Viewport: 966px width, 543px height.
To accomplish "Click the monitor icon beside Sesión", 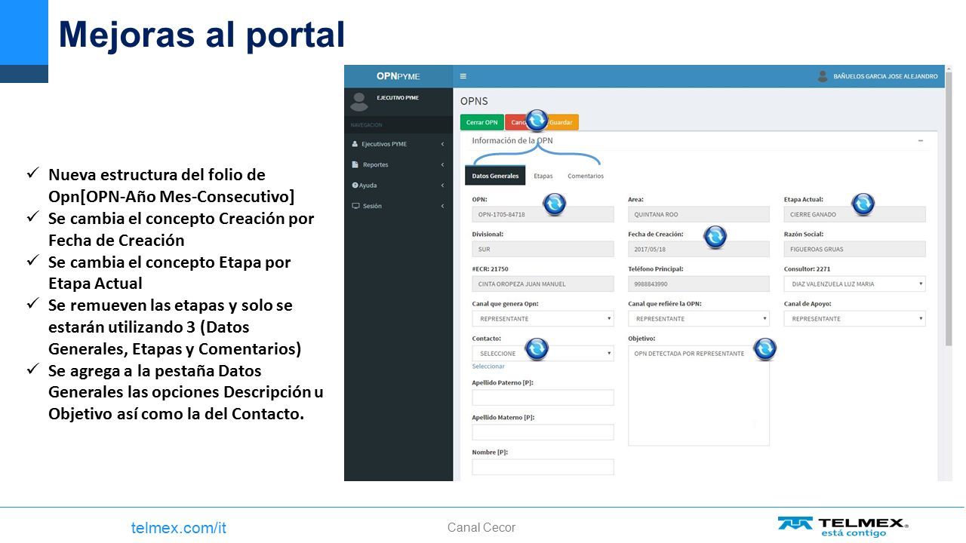I will (x=355, y=206).
